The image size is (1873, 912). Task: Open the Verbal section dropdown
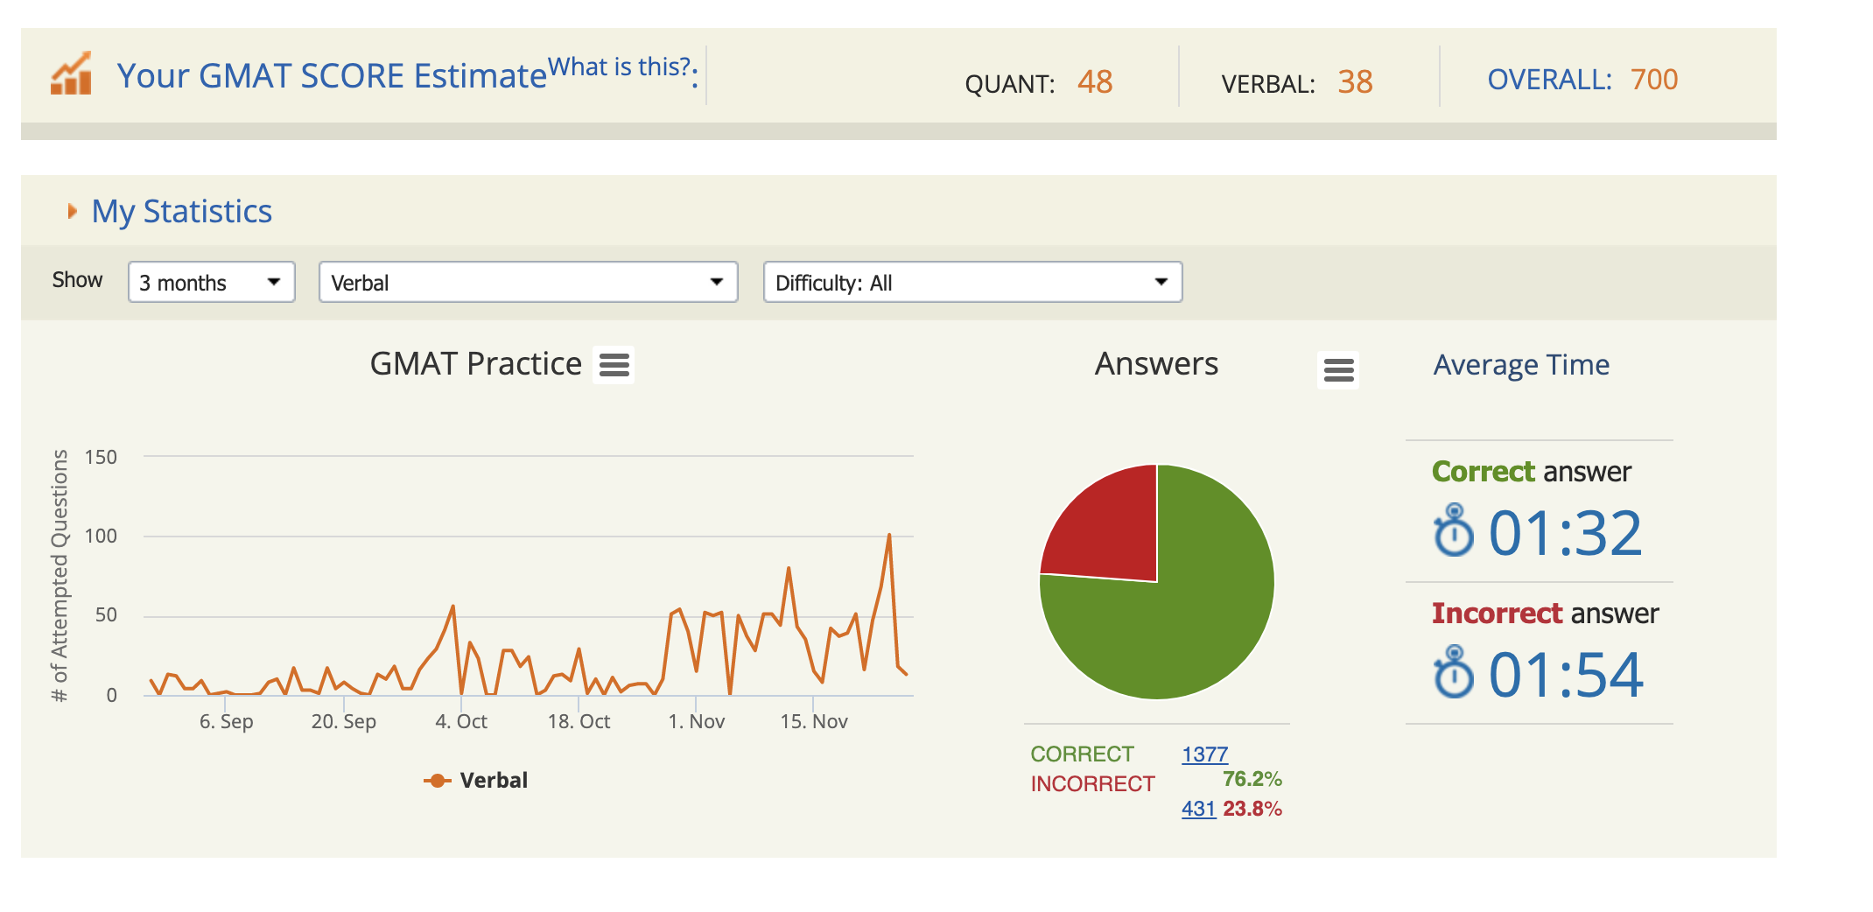(528, 283)
